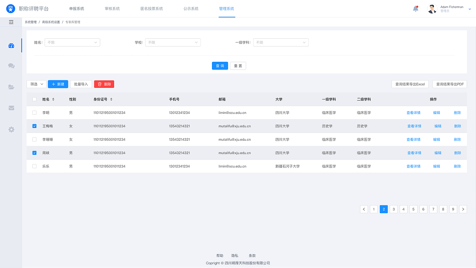Edit the 王梅梅 row

click(438, 126)
